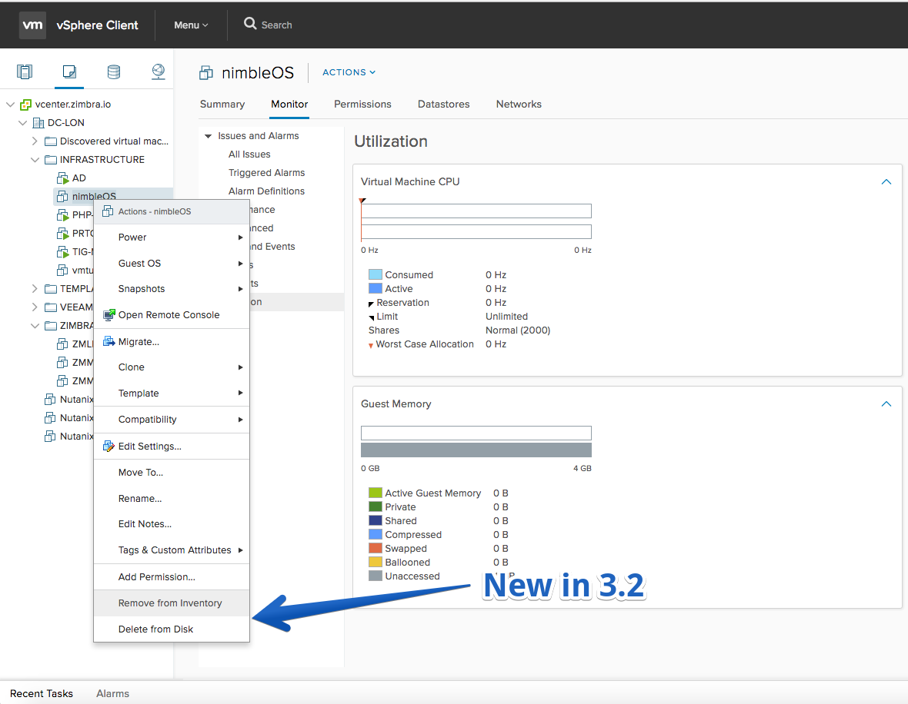Switch to the Networks tab
This screenshot has width=908, height=704.
[519, 104]
